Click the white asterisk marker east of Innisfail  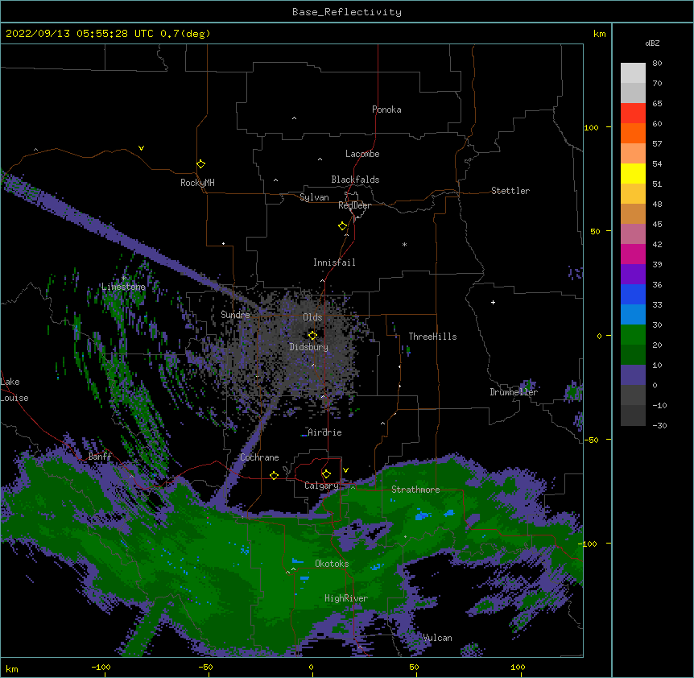click(x=404, y=244)
